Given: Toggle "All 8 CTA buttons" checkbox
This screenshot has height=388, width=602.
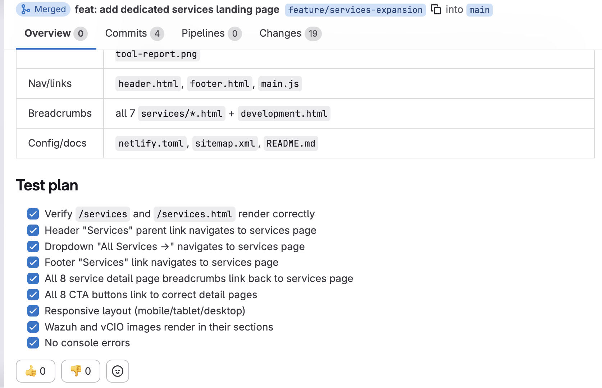Looking at the screenshot, I should click(33, 295).
